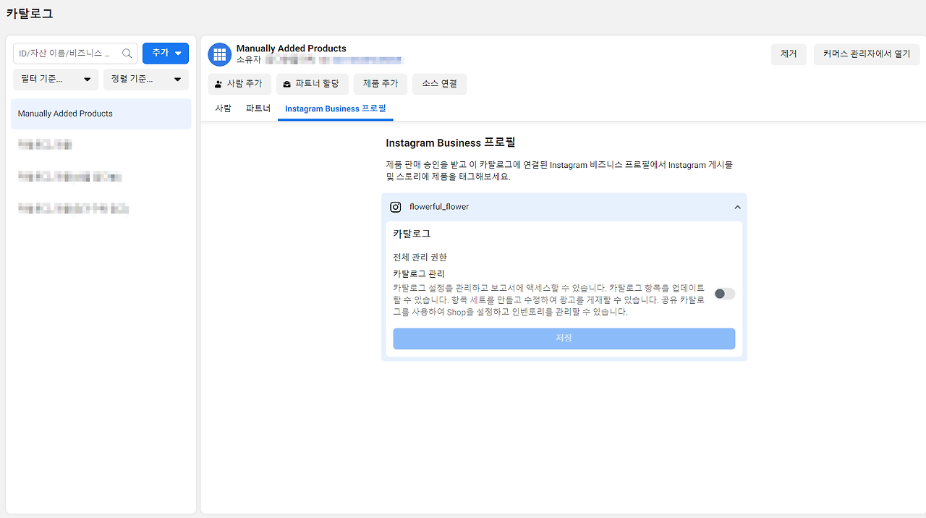Click the 사람 추가 button
Screen dimensions: 926x518
(239, 84)
